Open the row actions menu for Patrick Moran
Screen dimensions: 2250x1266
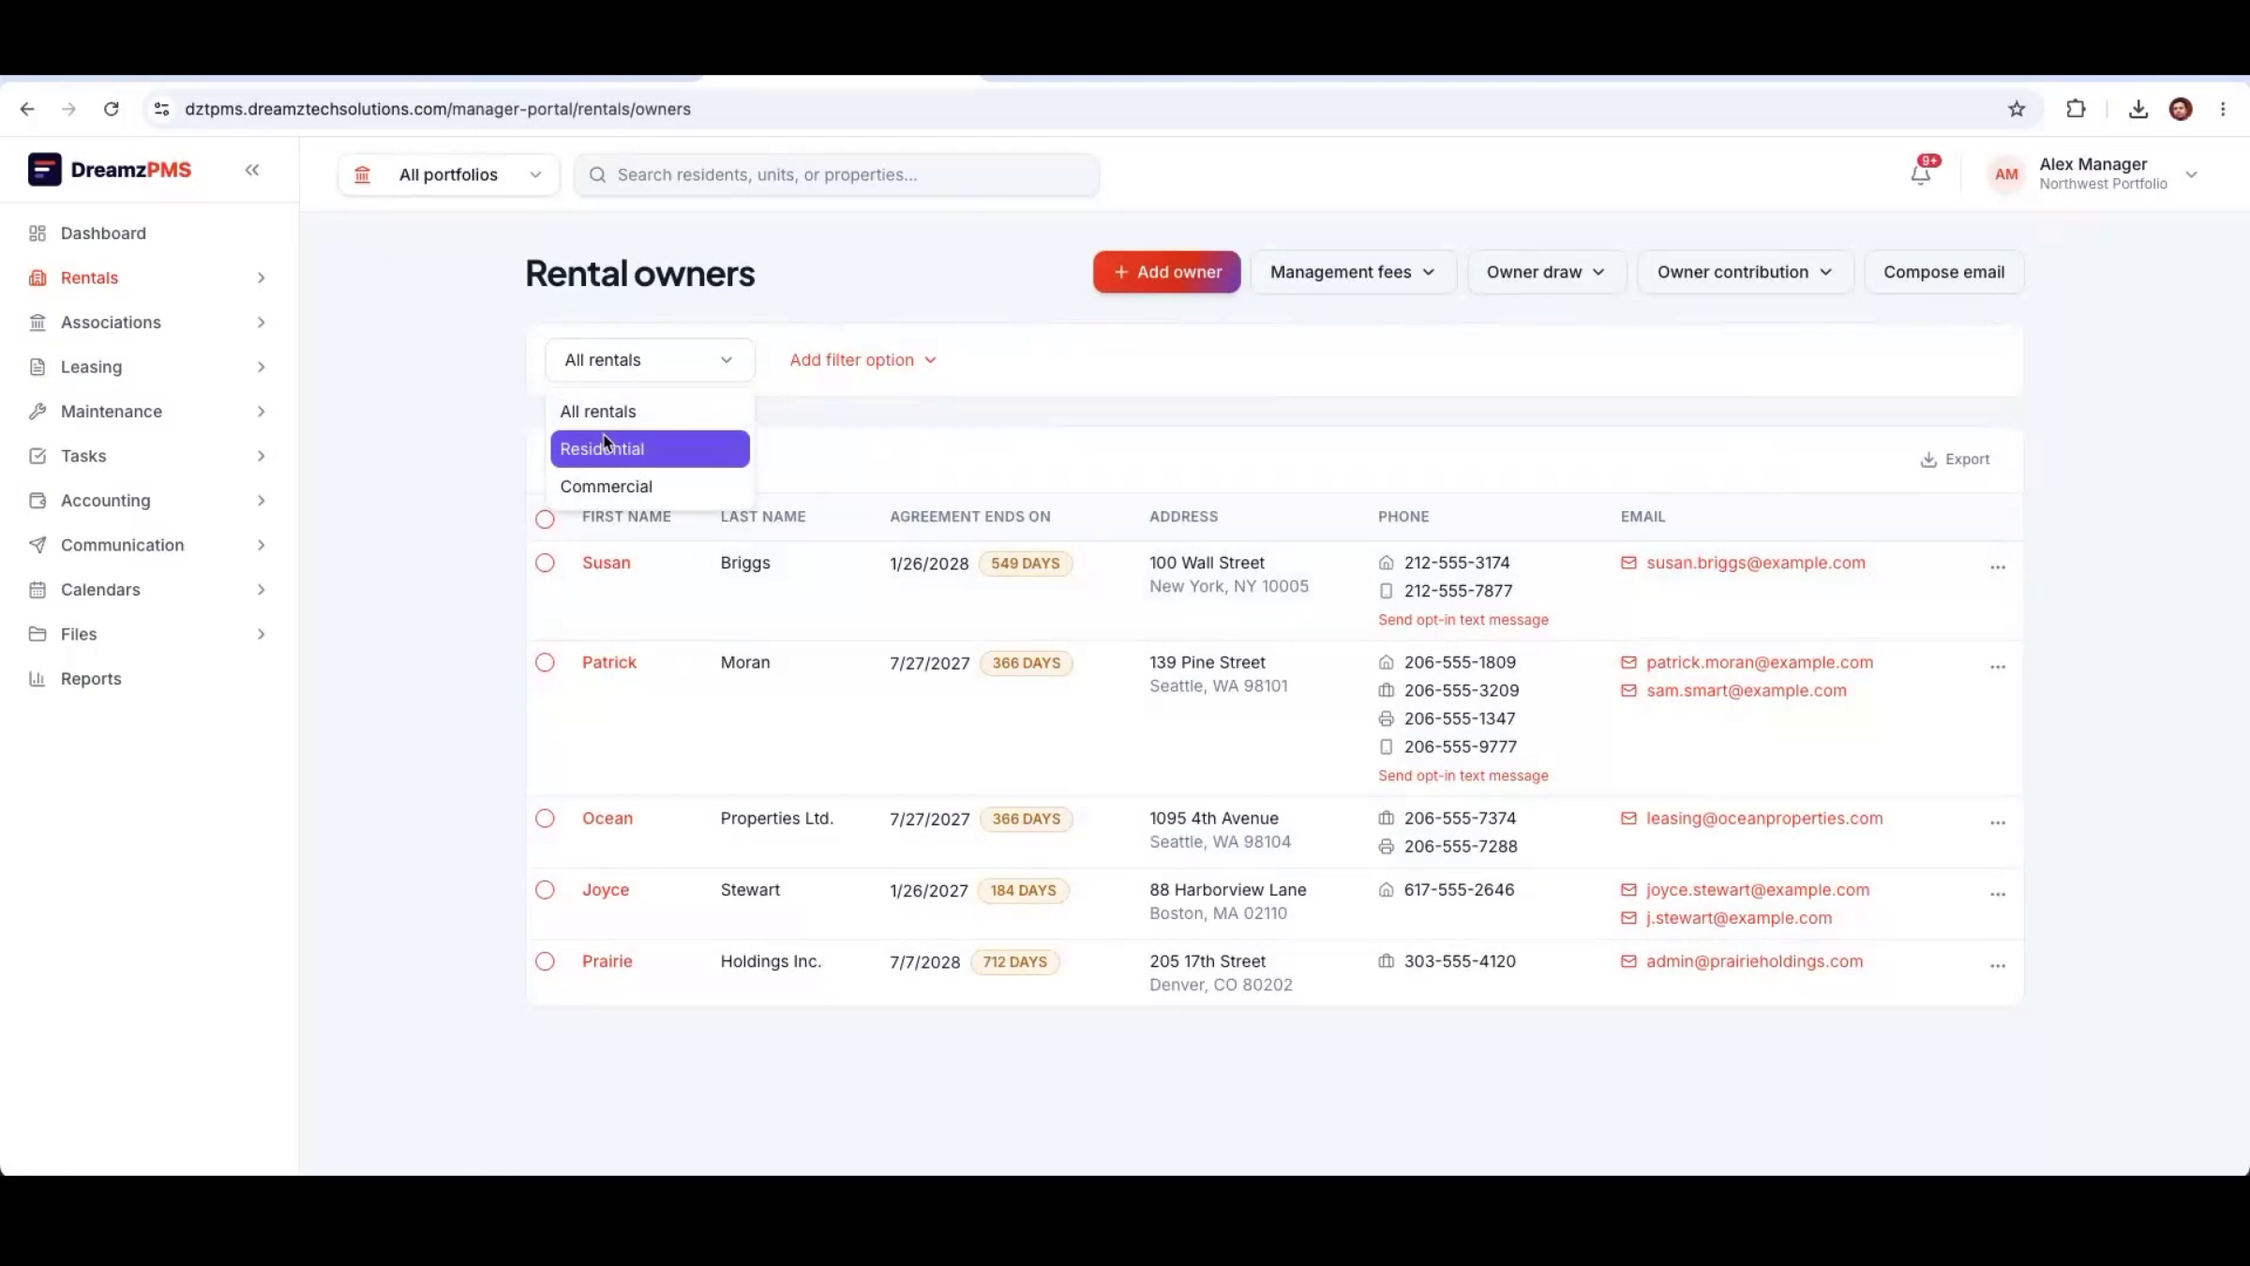[x=1998, y=667]
